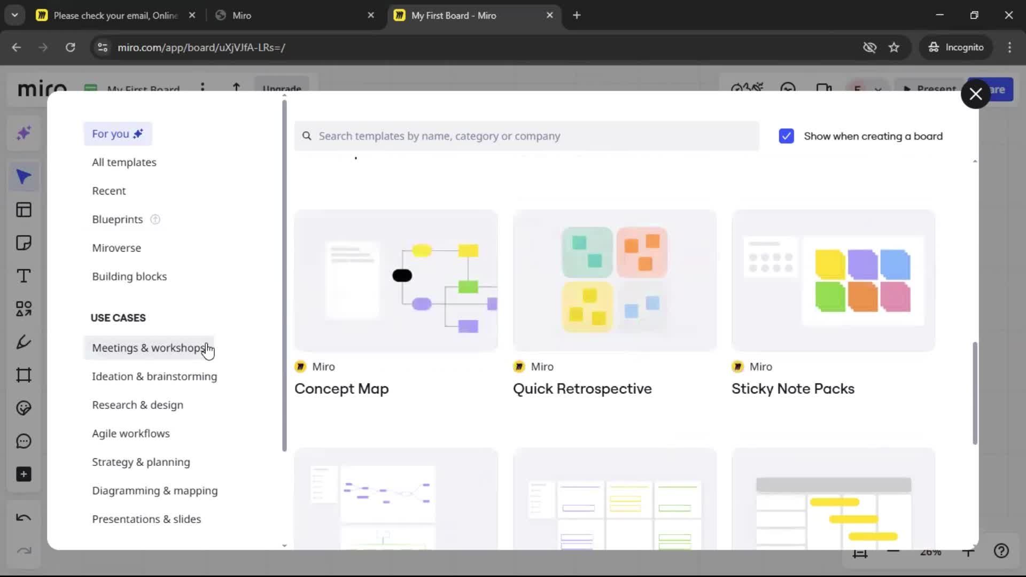
Task: Open the shapes tool
Action: 24,309
